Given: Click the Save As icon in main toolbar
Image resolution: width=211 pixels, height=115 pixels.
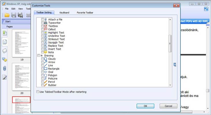Looking at the screenshot, I should 20,15.
